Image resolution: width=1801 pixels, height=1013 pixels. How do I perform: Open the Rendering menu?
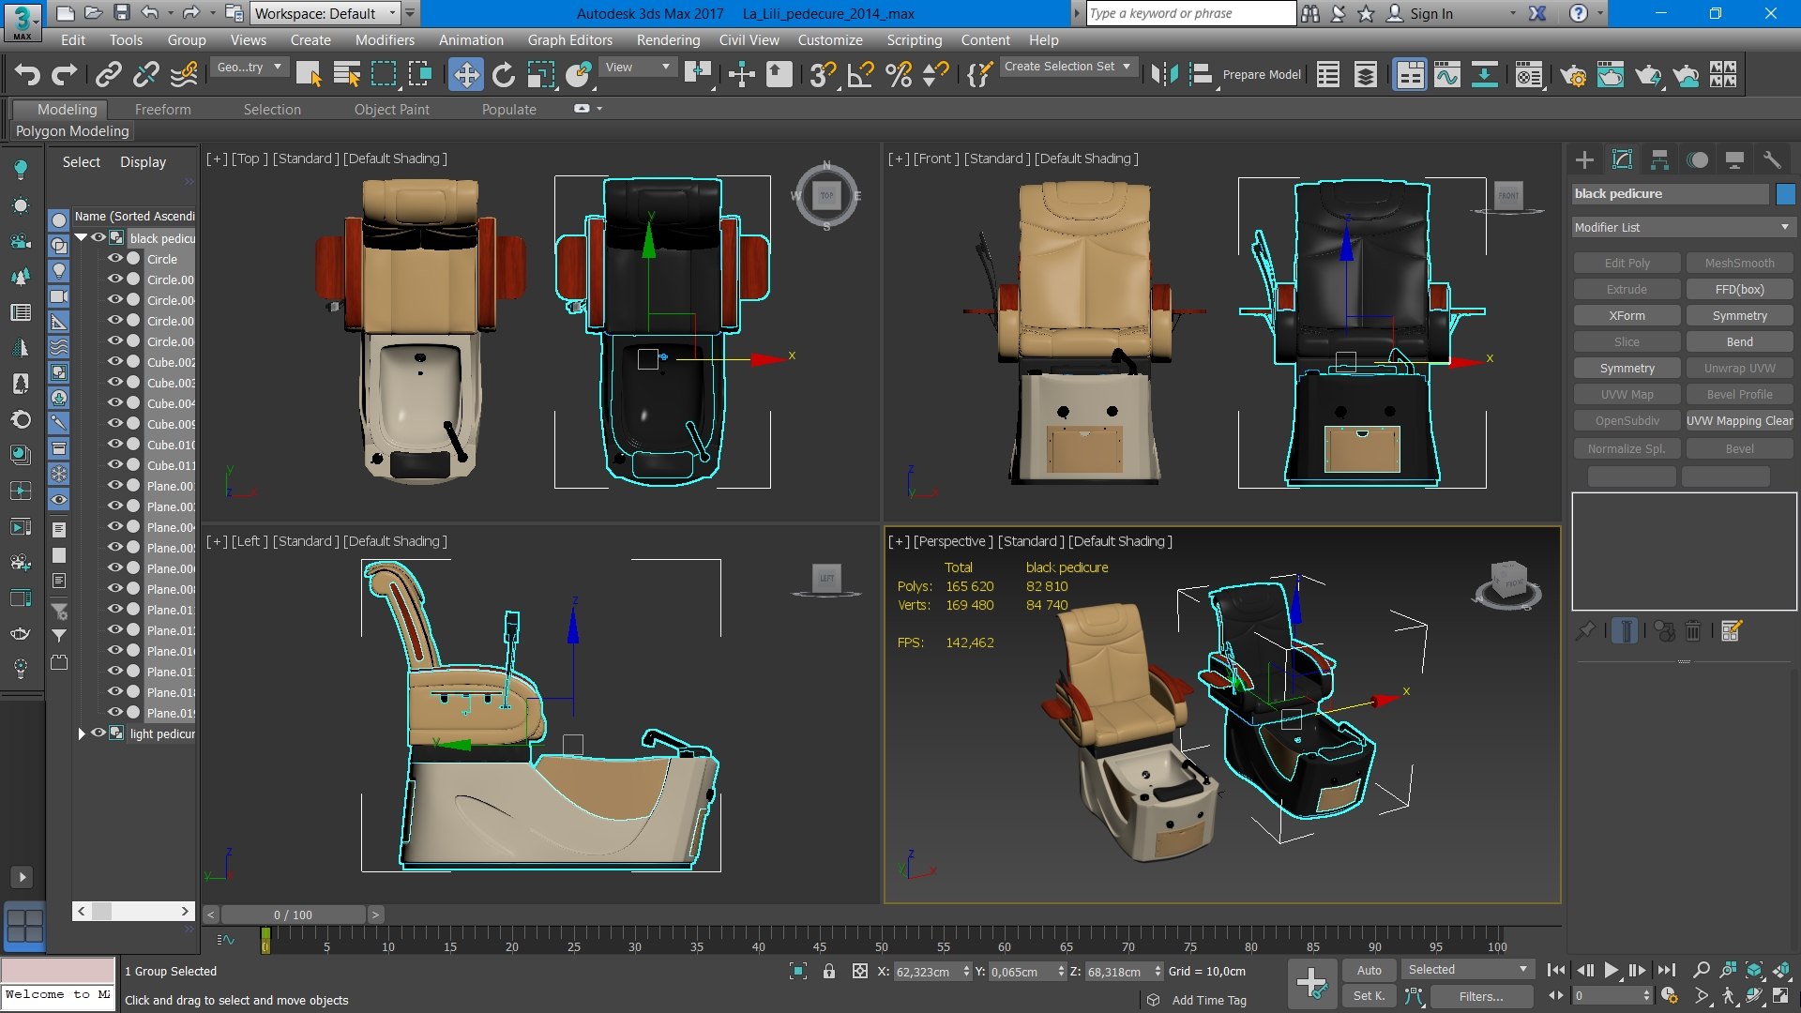(668, 39)
